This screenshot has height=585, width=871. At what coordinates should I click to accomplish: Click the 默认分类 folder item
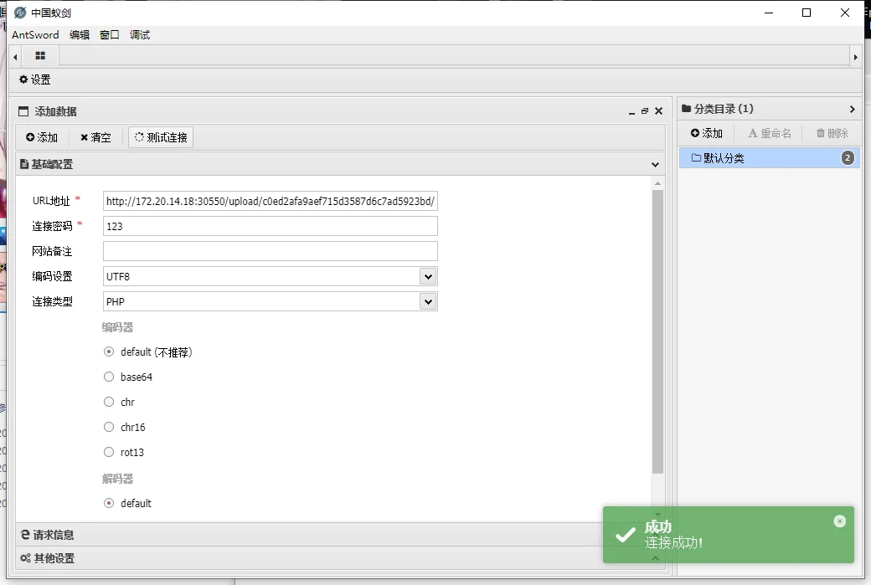[724, 158]
